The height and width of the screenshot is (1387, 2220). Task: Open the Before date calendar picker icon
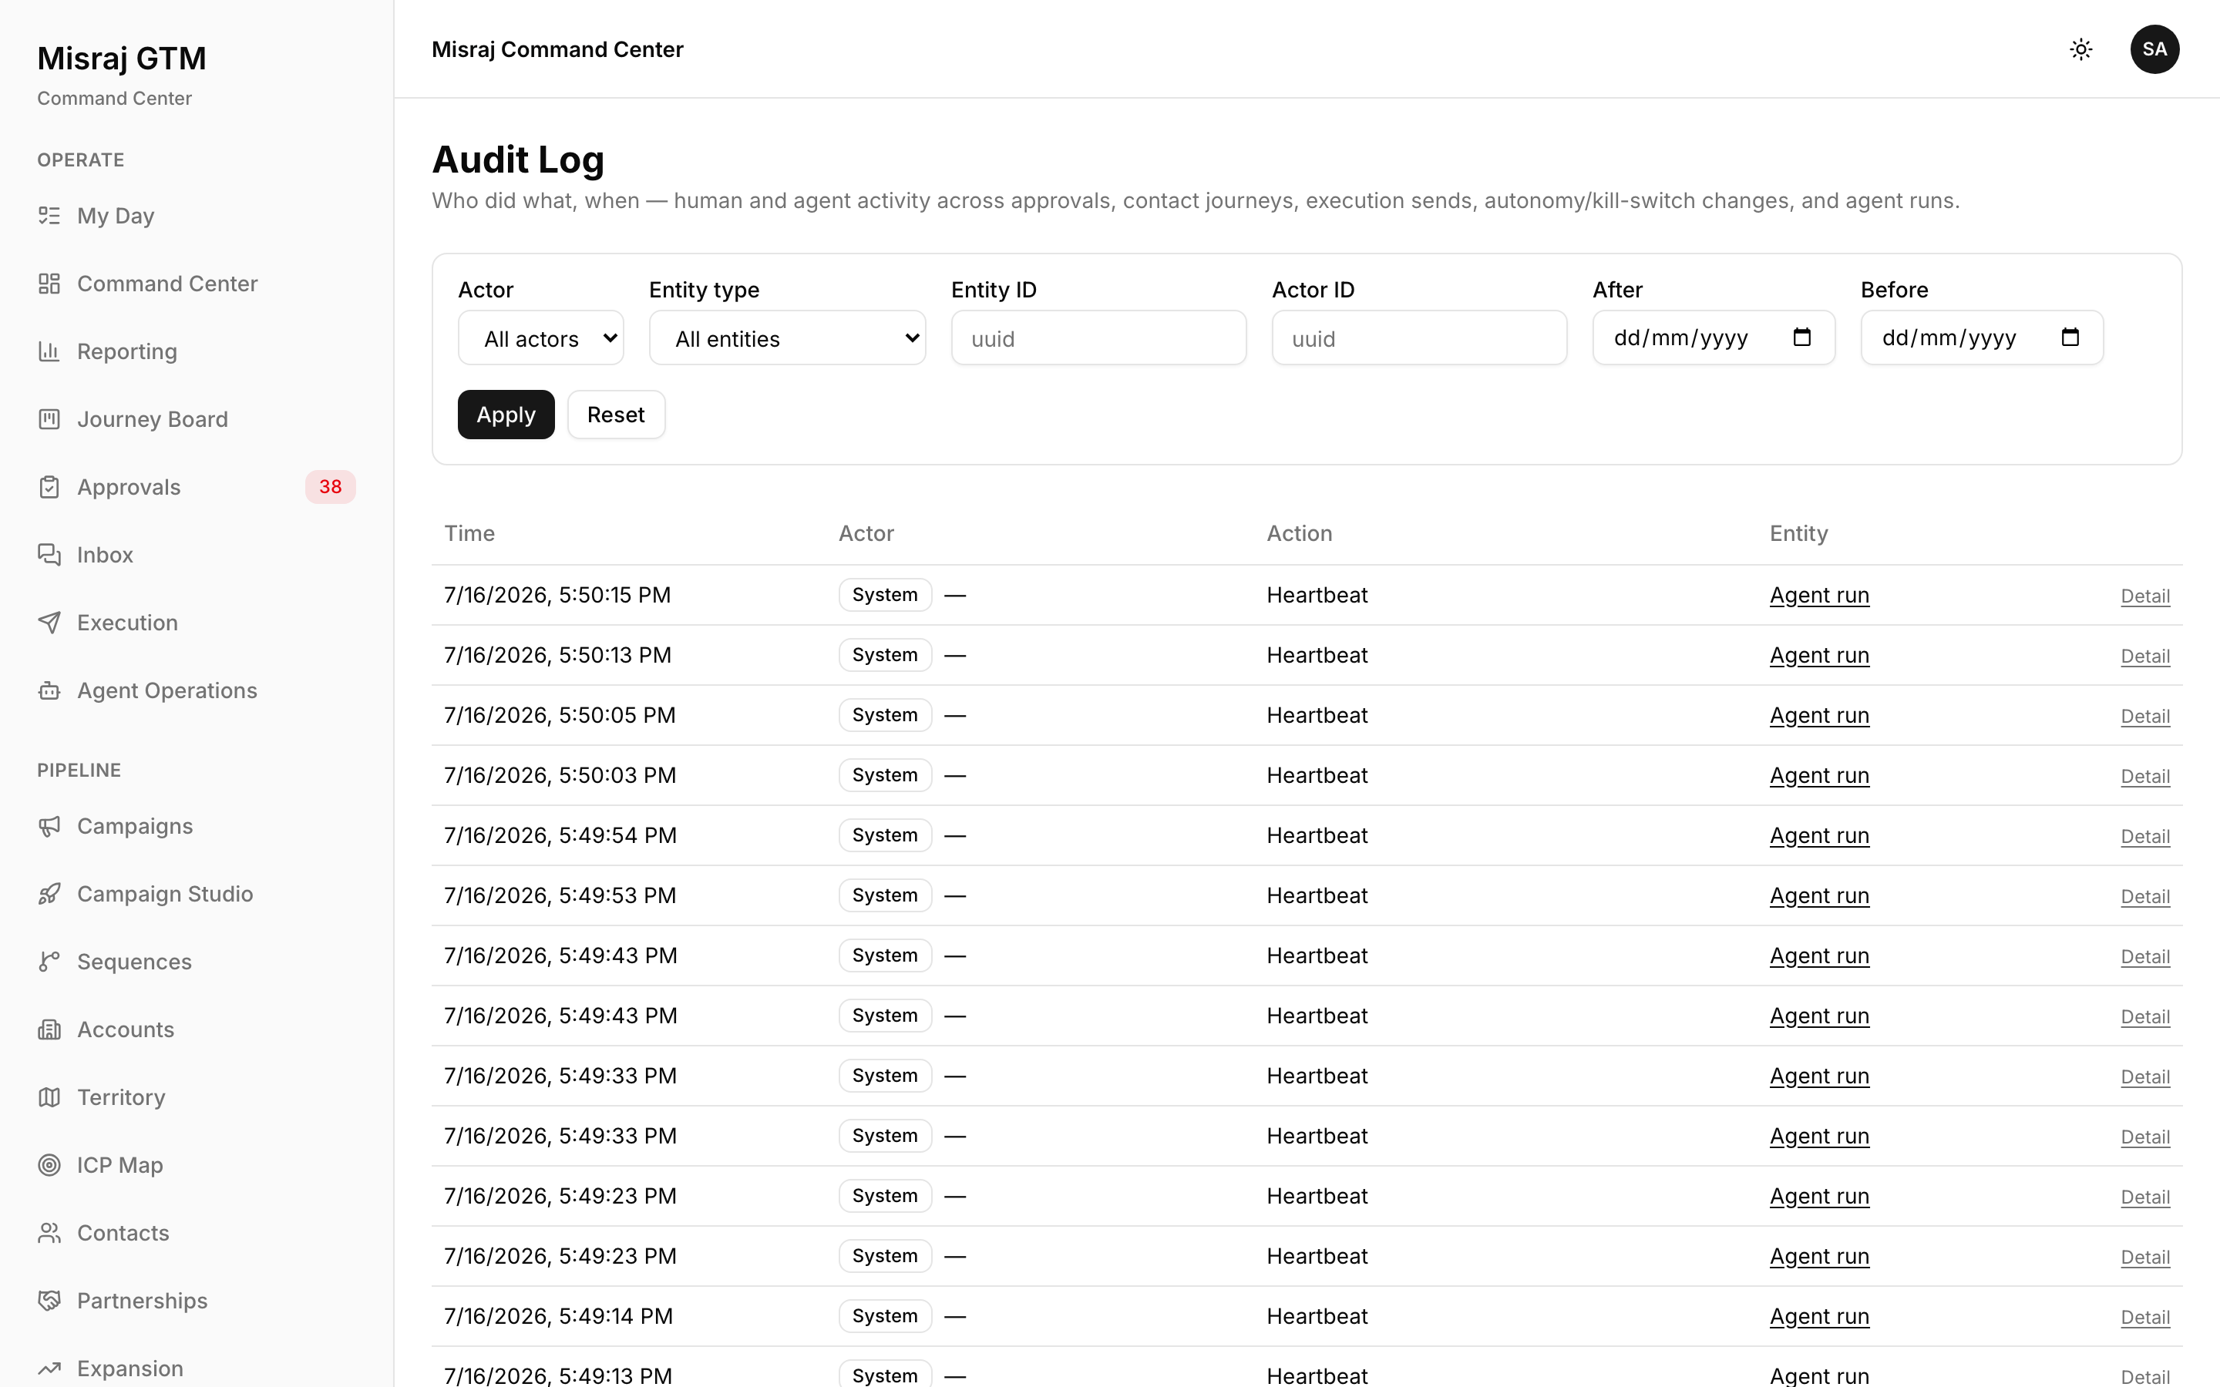pos(2070,338)
